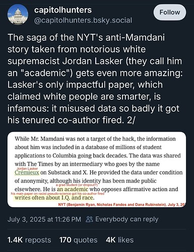Click the capitolhunters Capitol building avatar

point(18,15)
